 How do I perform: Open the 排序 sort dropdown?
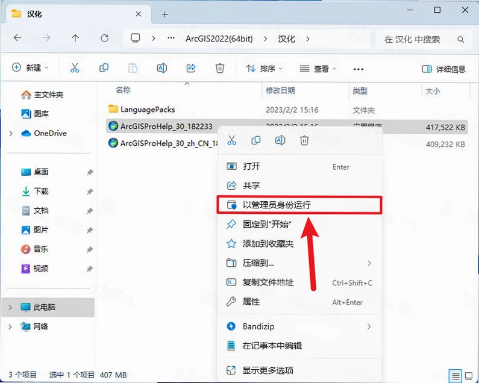tap(265, 69)
